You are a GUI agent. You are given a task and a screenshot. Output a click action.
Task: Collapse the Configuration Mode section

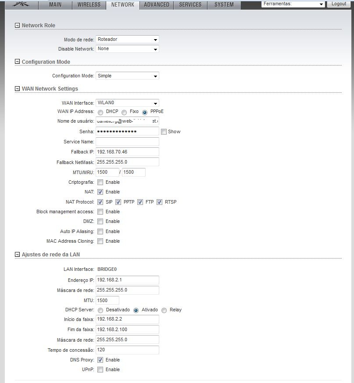pyautogui.click(x=18, y=62)
